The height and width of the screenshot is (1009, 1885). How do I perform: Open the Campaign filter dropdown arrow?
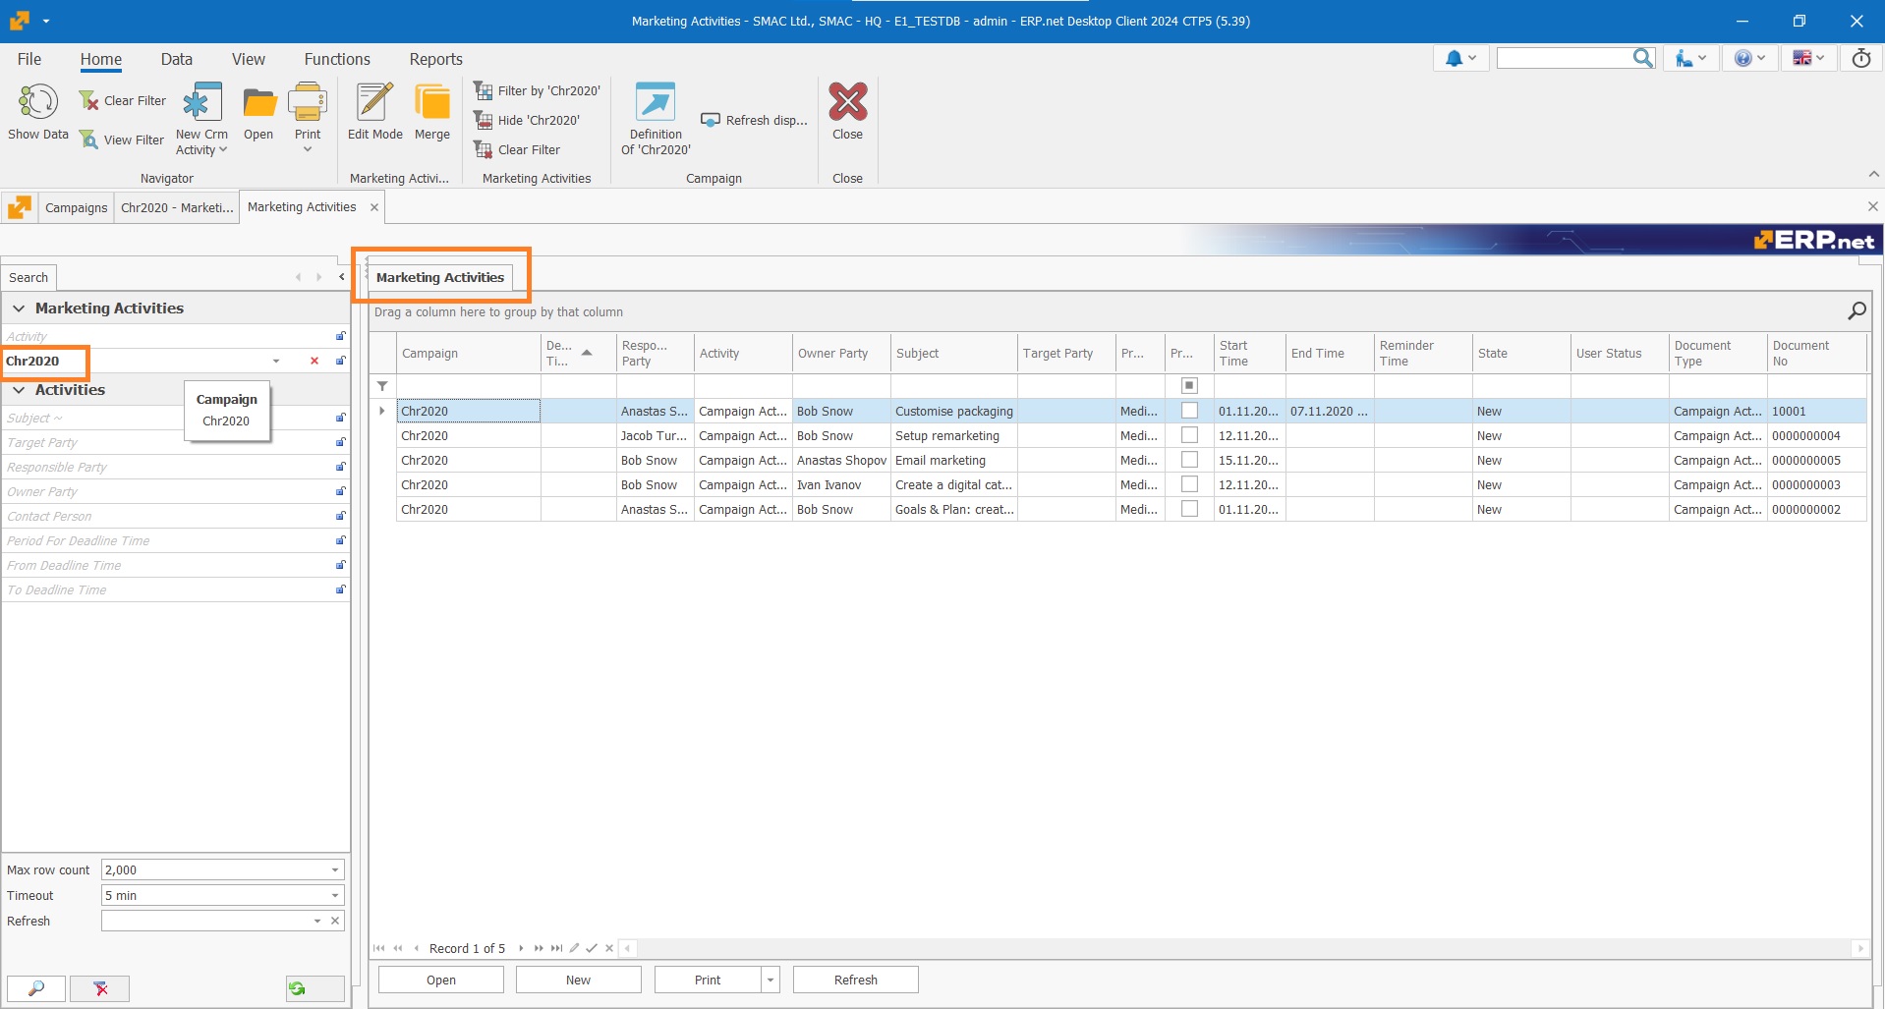point(276,361)
